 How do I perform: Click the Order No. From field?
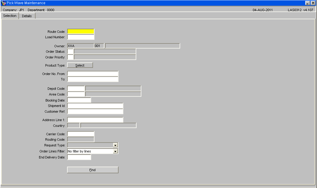click(93, 74)
